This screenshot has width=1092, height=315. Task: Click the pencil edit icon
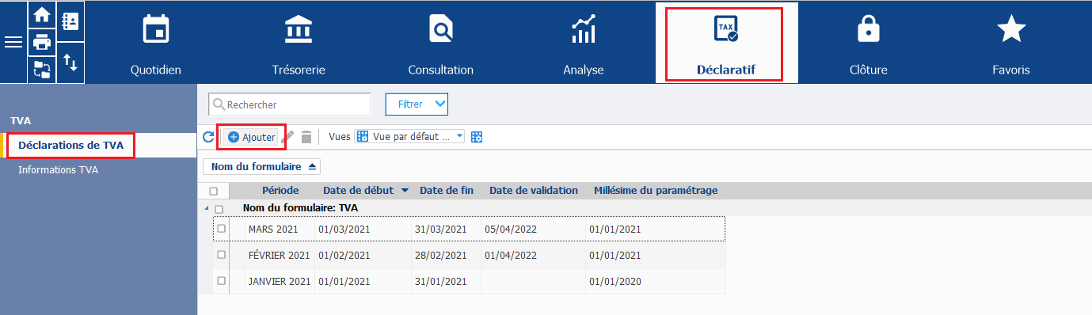(288, 137)
